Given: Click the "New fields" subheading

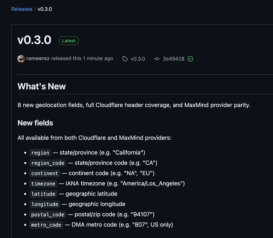Looking at the screenshot, I should coord(35,123).
